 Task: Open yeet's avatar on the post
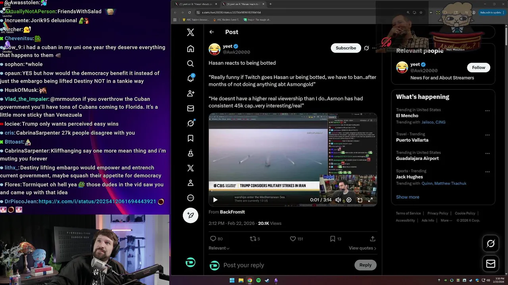tap(214, 49)
